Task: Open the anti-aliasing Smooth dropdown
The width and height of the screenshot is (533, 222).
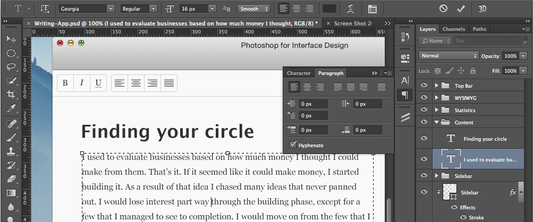Action: click(253, 9)
